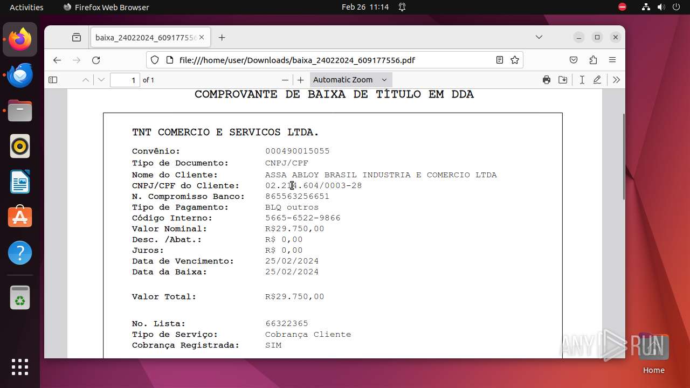Image resolution: width=690 pixels, height=388 pixels.
Task: Click the address bar file URL
Action: [297, 60]
